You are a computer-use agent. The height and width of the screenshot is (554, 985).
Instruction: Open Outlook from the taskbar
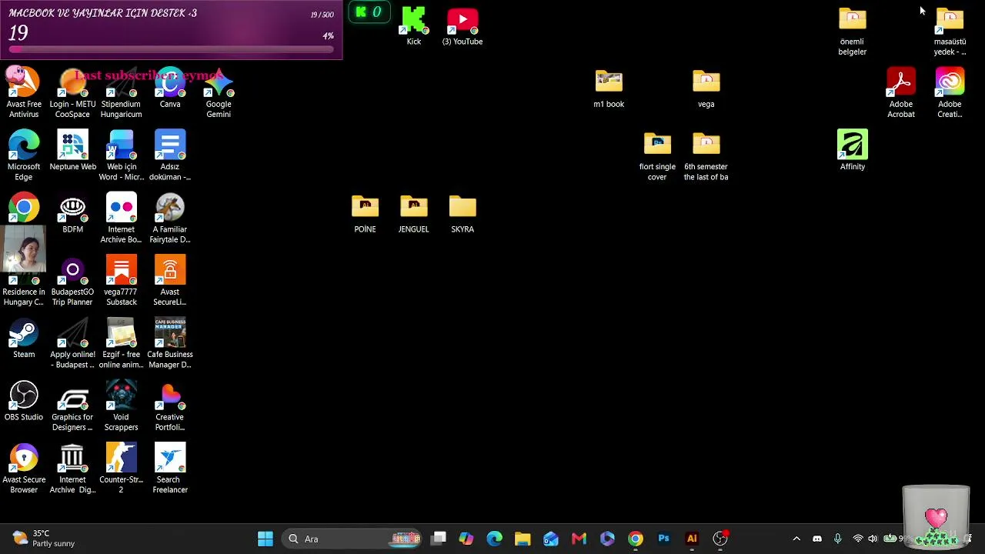551,539
